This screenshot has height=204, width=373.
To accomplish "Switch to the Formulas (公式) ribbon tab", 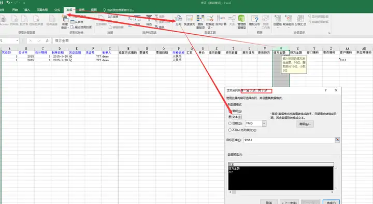I will tap(57, 10).
